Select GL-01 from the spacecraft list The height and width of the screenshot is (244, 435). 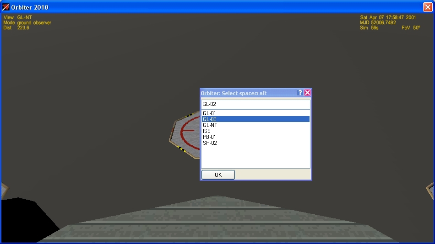210,113
